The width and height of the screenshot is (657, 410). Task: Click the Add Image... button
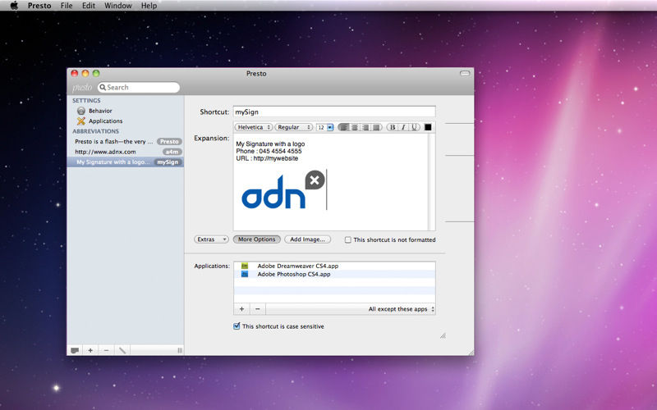point(307,239)
